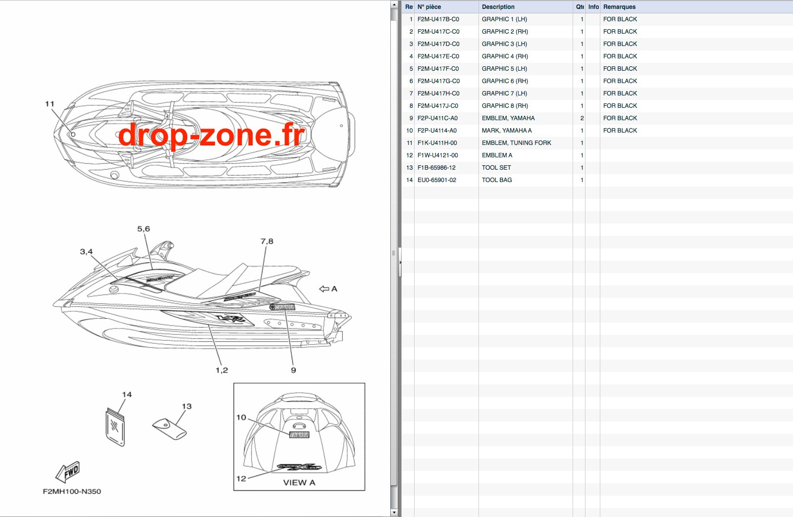The image size is (793, 517).
Task: Select row GRAPHIC 4 (RH)
Action: (597, 56)
